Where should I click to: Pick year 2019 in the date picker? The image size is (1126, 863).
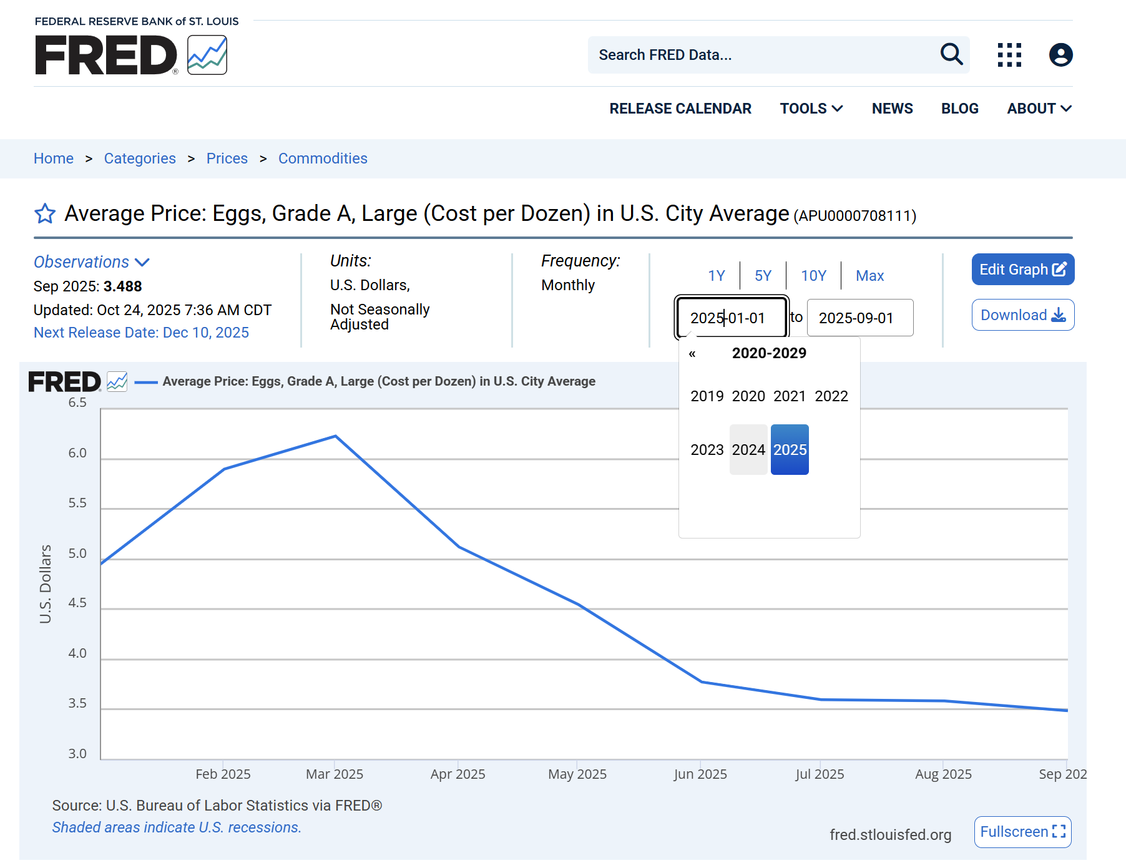click(x=707, y=396)
